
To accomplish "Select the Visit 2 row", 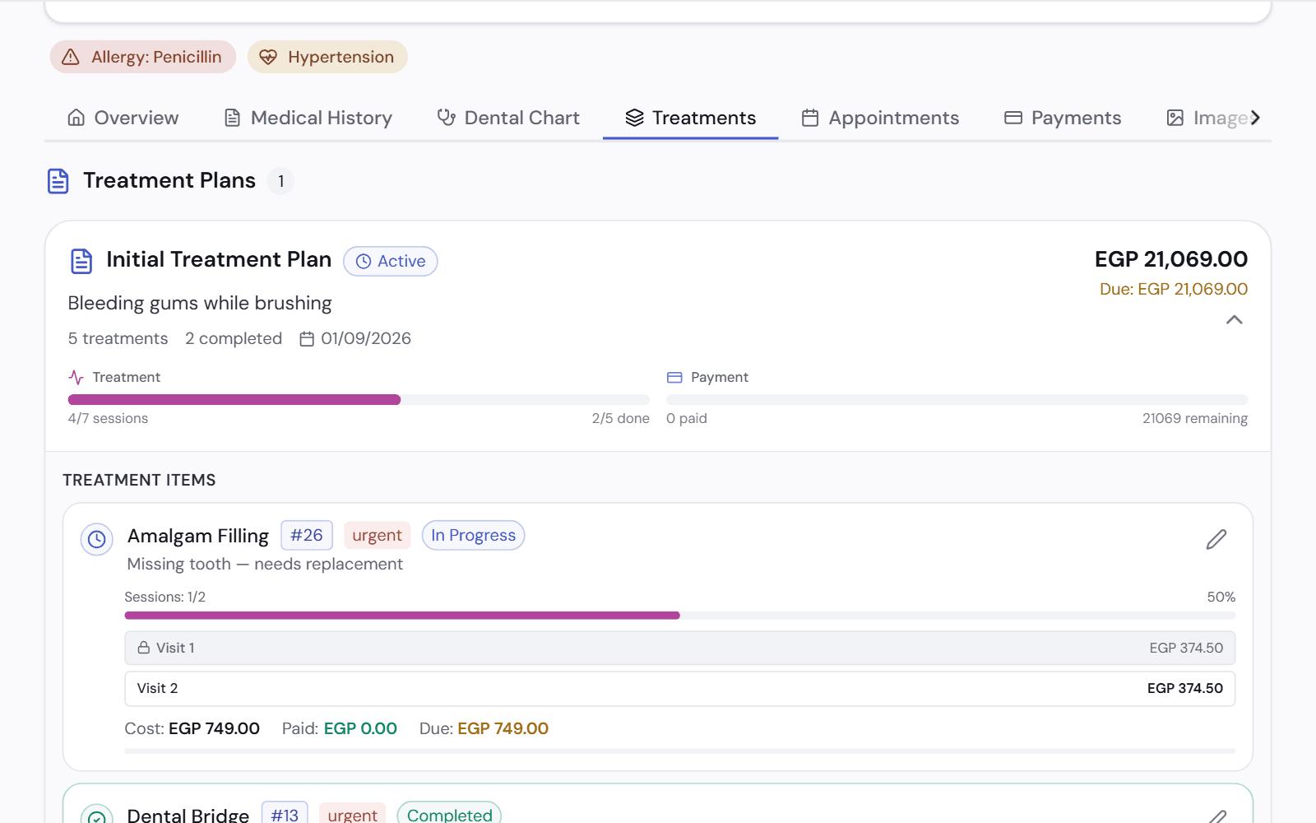I will coord(679,688).
